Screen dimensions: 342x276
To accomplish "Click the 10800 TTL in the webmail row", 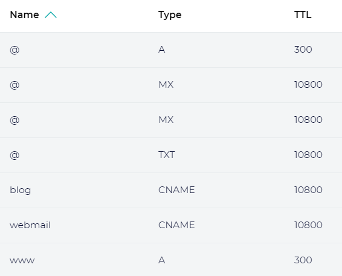I will [x=308, y=225].
